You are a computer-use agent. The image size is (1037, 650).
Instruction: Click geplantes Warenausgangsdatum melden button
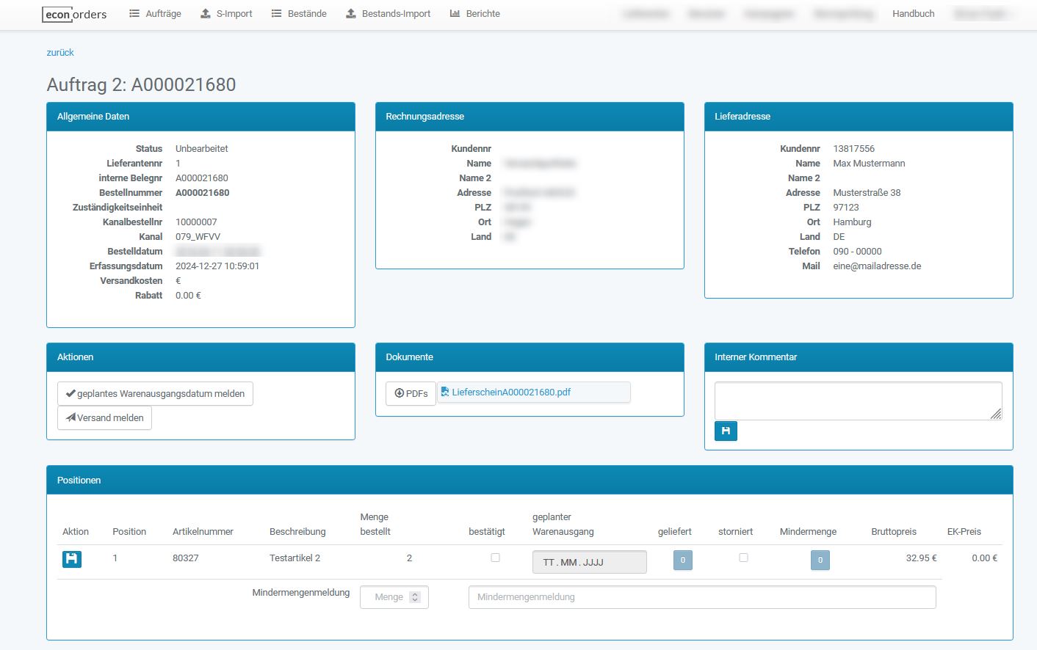[155, 394]
